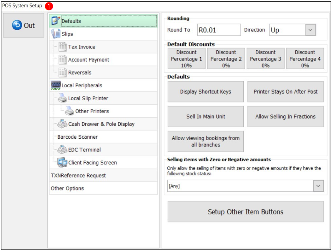Click the Cash Drawer register icon
Image resolution: width=332 pixels, height=251 pixels.
tap(62, 124)
